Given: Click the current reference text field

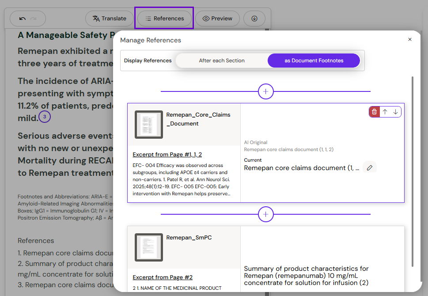Looking at the screenshot, I should click(x=302, y=168).
